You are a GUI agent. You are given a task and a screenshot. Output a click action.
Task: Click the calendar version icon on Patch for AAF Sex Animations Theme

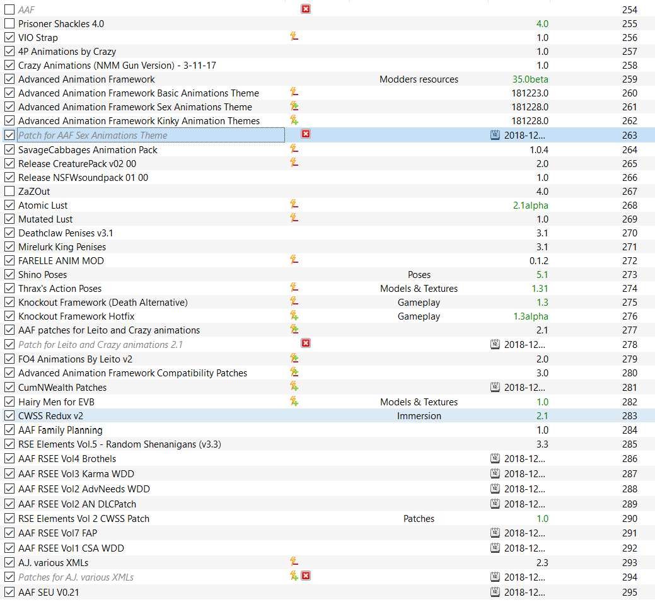coord(495,134)
